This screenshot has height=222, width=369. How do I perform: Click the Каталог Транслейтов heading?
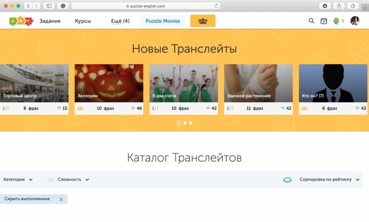(x=184, y=158)
